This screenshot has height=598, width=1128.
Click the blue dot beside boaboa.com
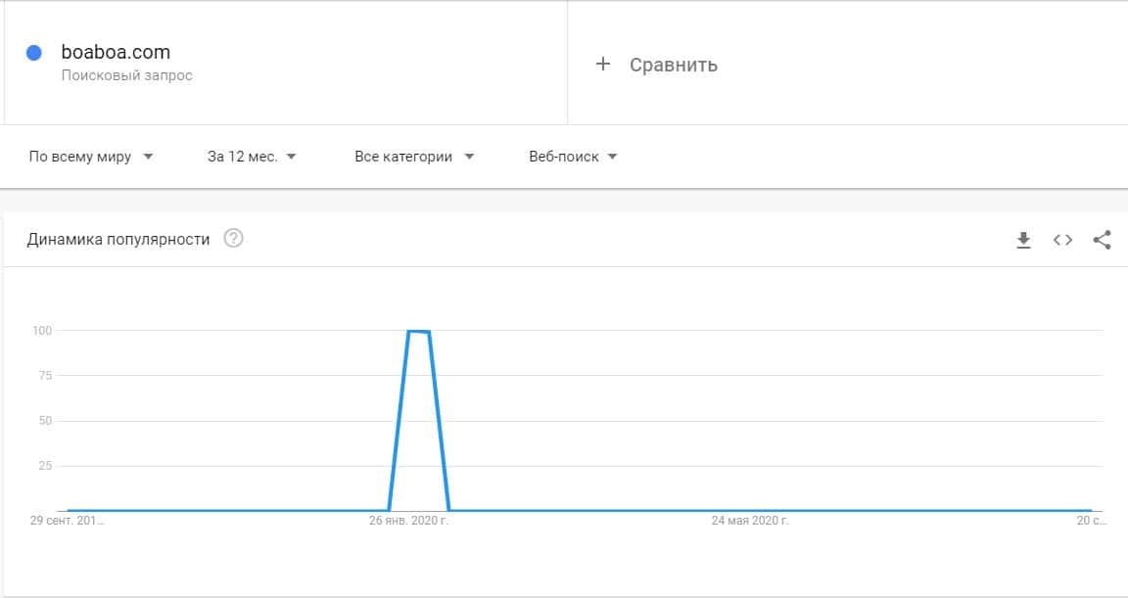(x=34, y=54)
